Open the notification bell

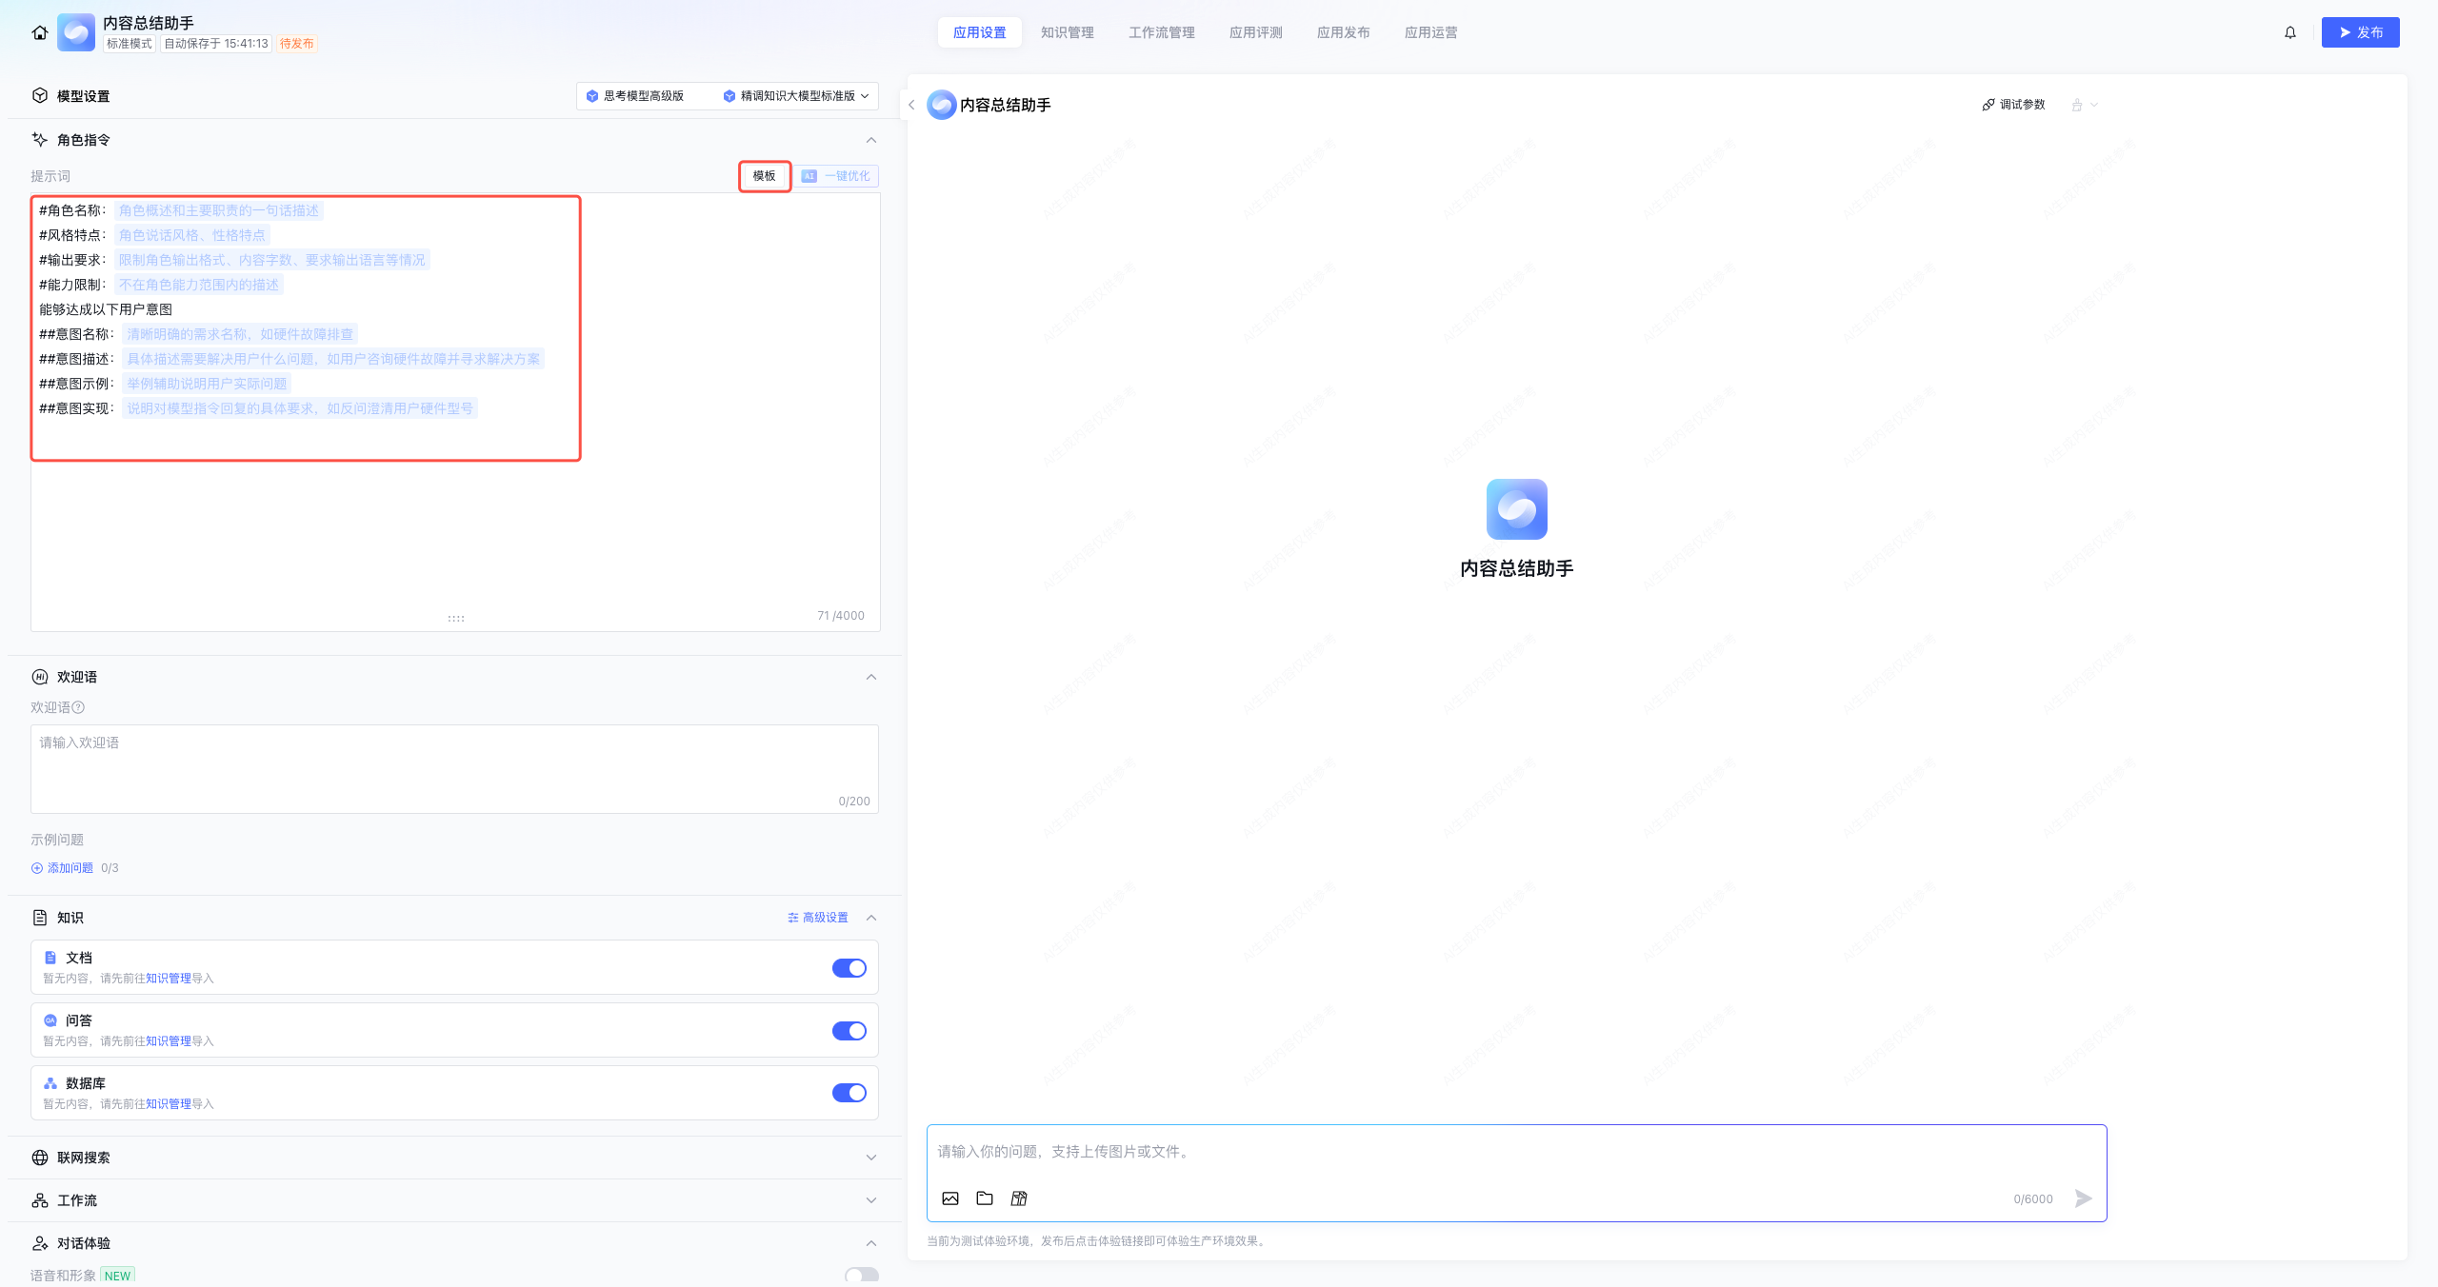click(x=2290, y=32)
